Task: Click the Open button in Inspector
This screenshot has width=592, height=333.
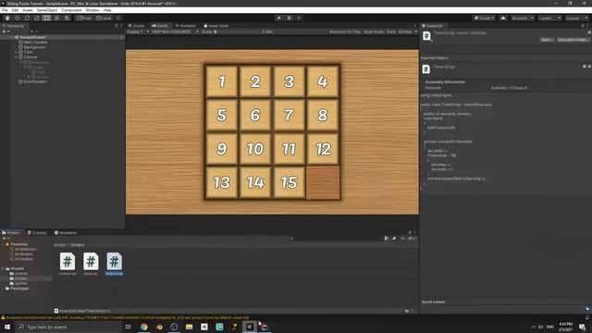Action: pyautogui.click(x=547, y=40)
